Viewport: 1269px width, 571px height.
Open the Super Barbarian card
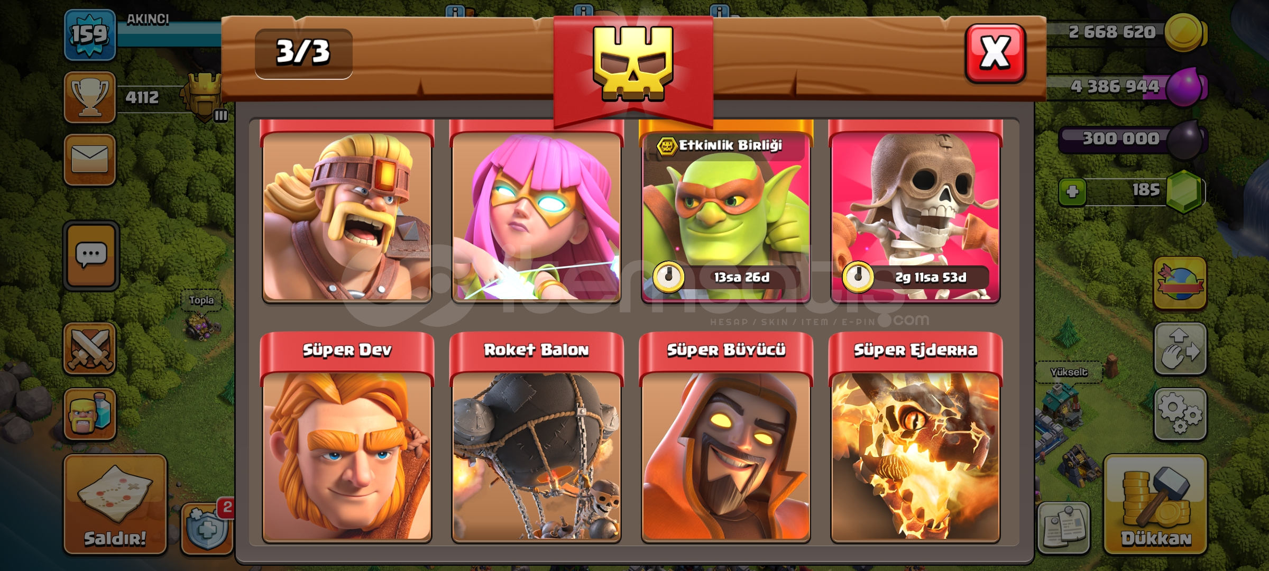coord(347,211)
